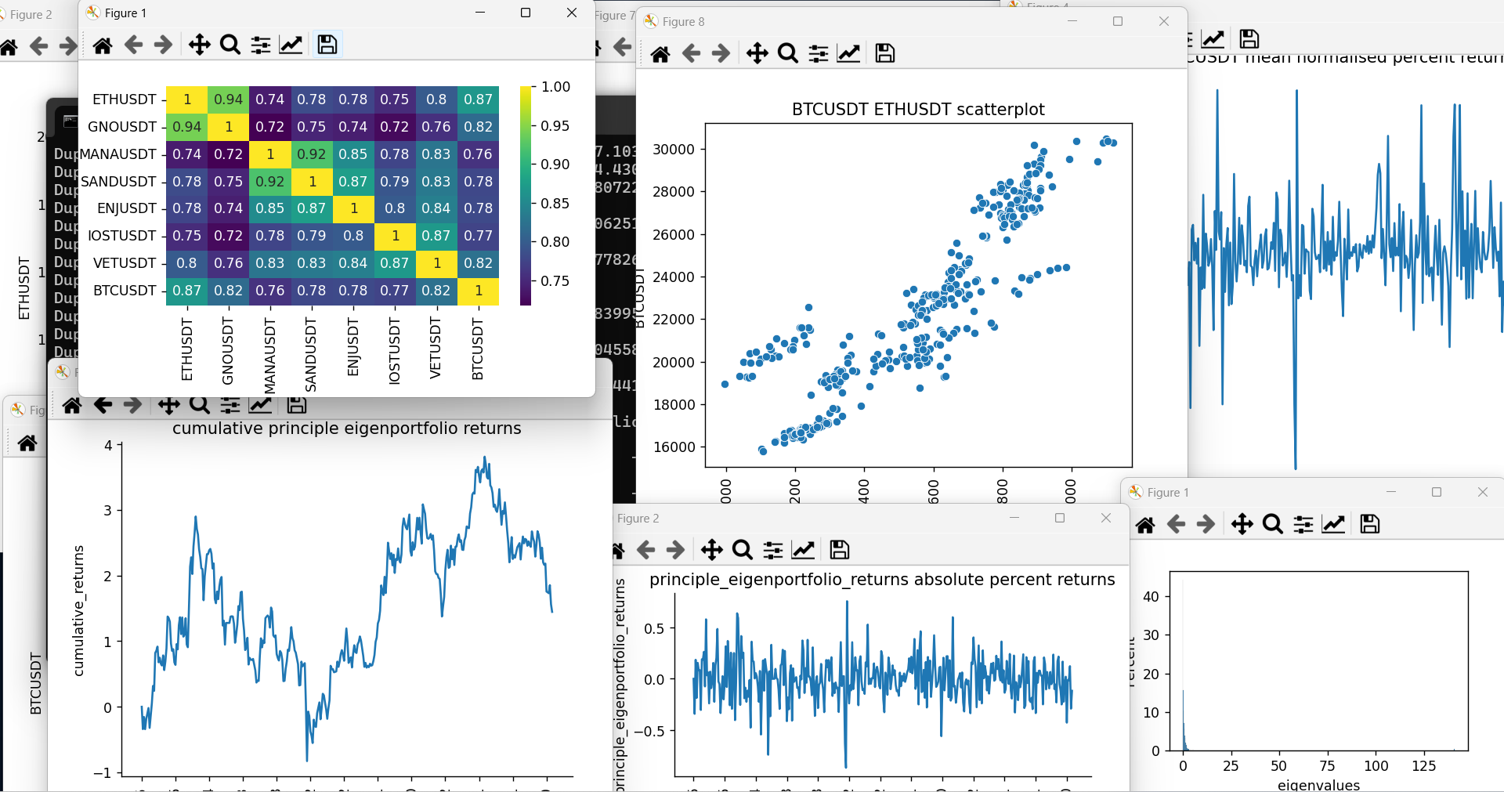Click Home icon in percent returns Figure 2
The height and width of the screenshot is (792, 1504).
(x=617, y=550)
